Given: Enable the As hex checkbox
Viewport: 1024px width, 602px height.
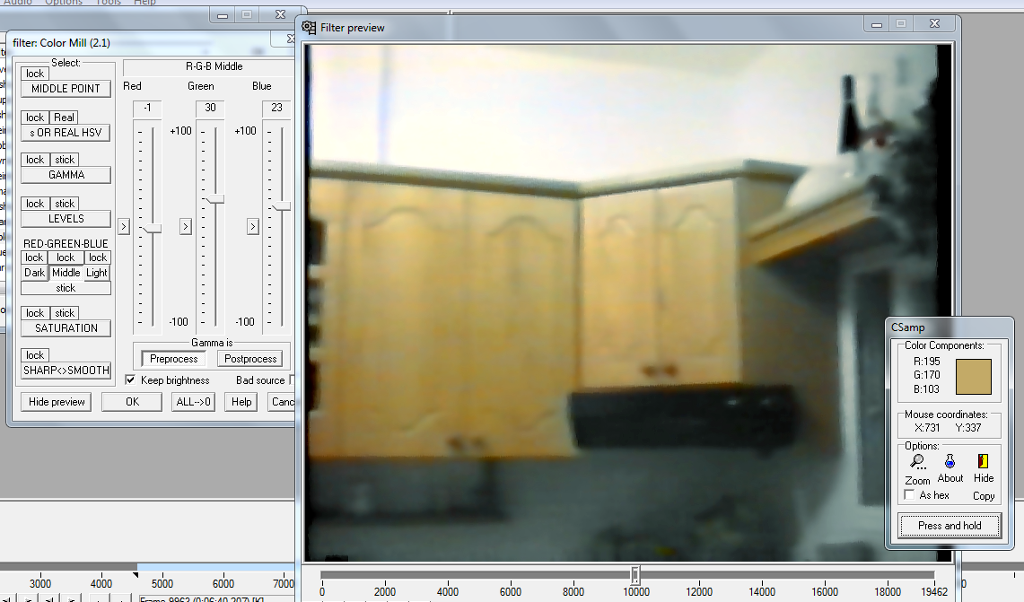Looking at the screenshot, I should click(x=909, y=495).
